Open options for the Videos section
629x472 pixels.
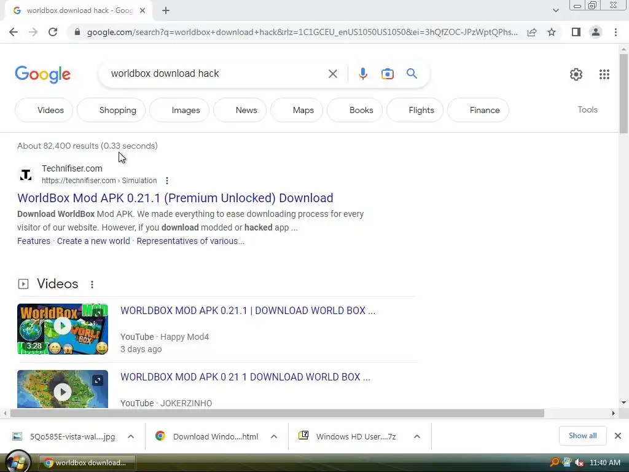(x=92, y=285)
